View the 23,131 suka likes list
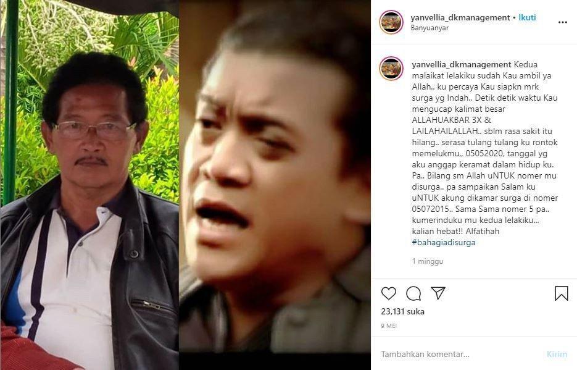Viewport: 577px width, 370px height. coord(402,311)
